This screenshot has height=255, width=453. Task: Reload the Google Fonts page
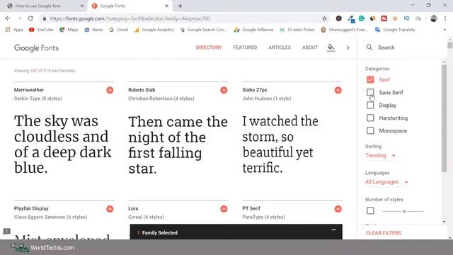coord(30,18)
